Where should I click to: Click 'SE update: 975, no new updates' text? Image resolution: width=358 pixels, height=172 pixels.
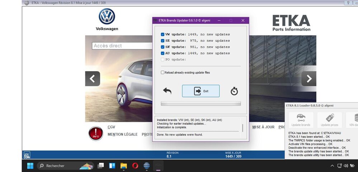198,40
